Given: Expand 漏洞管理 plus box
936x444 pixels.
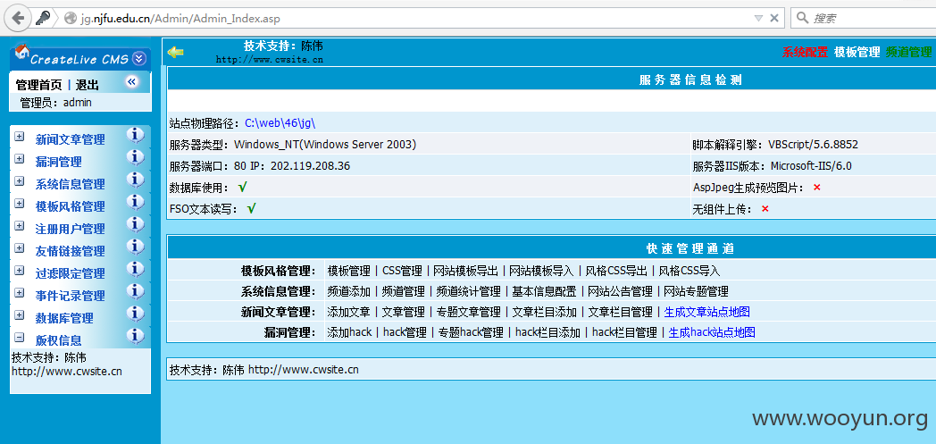Looking at the screenshot, I should [19, 159].
